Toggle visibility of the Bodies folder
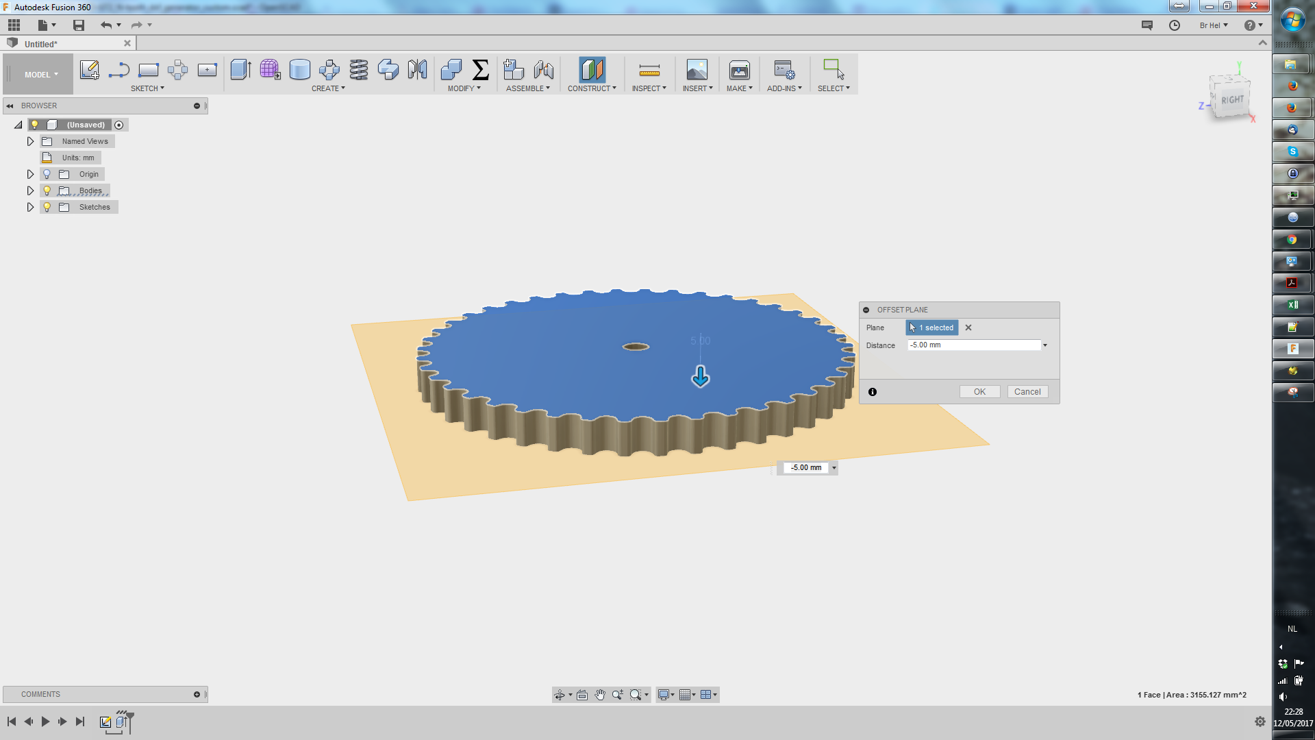The height and width of the screenshot is (740, 1315). point(47,190)
